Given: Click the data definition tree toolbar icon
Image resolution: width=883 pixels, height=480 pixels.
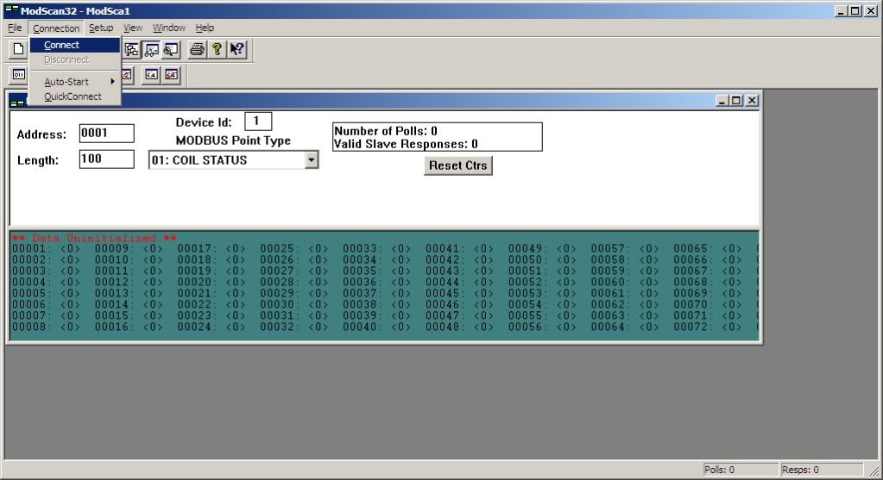Looking at the screenshot, I should [x=132, y=49].
